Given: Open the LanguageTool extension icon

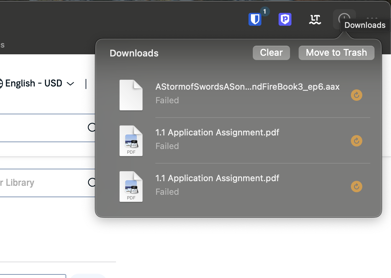Looking at the screenshot, I should [x=315, y=19].
